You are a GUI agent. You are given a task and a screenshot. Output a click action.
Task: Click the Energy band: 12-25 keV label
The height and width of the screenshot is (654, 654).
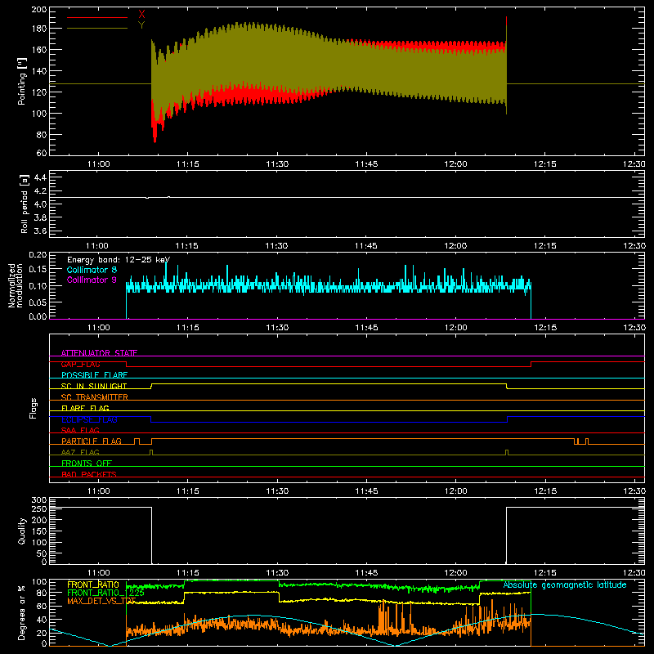coord(119,260)
